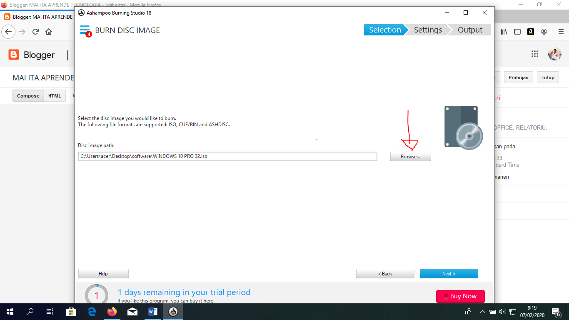569x320 pixels.
Task: Switch Blogger editor to HTML mode
Action: pos(55,96)
